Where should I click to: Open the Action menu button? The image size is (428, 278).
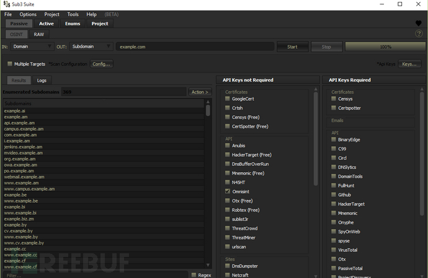pyautogui.click(x=200, y=92)
